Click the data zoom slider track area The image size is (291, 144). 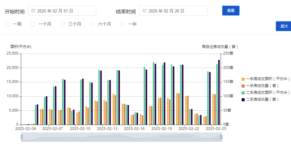pyautogui.click(x=122, y=137)
